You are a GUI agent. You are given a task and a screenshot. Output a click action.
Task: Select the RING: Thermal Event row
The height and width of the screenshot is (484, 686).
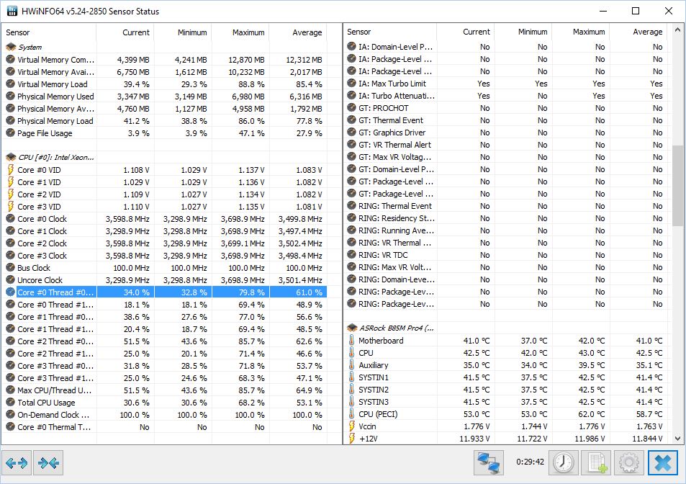(505, 206)
